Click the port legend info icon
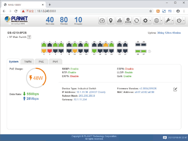This screenshot has height=141, width=188. click(150, 51)
